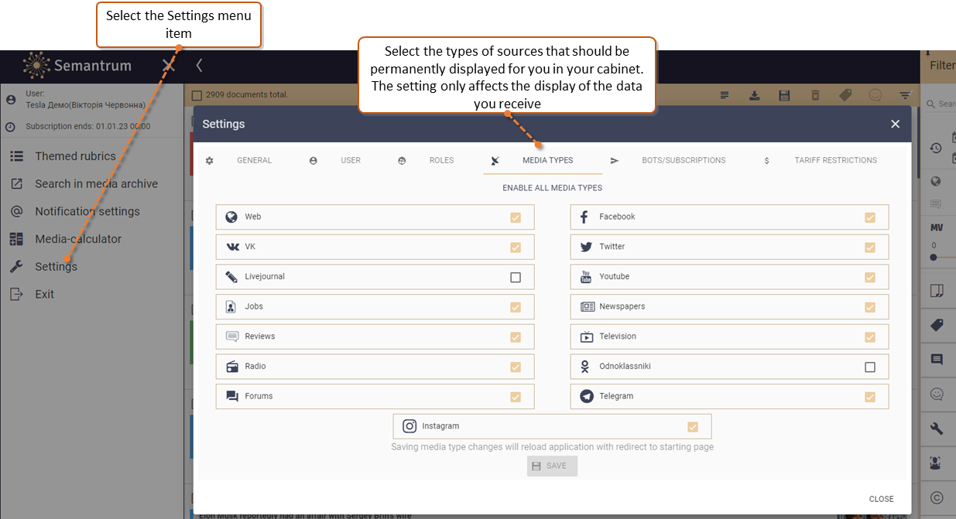
Task: Click the filter list icon in toolbar
Action: [905, 95]
